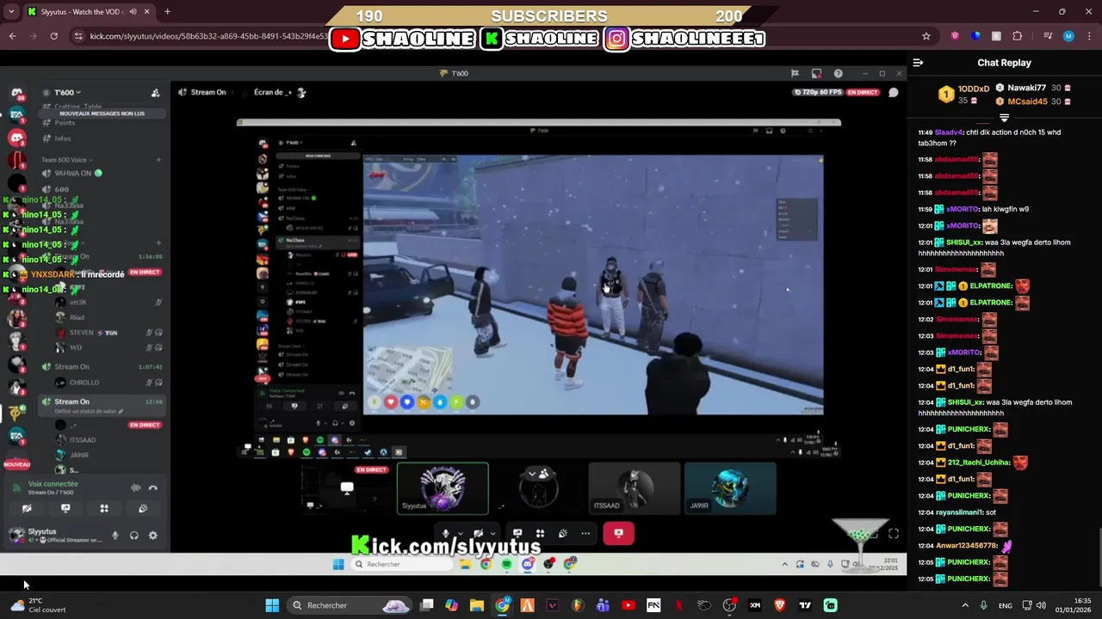Open microphone options arrow in call bar

(460, 534)
